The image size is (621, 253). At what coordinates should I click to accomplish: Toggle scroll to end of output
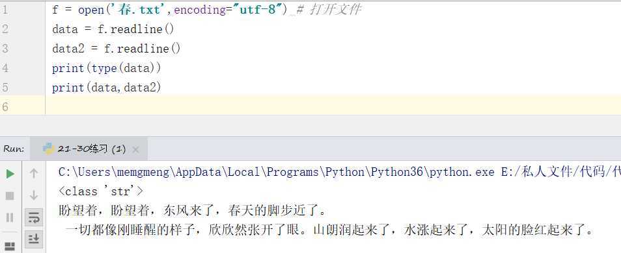34,239
